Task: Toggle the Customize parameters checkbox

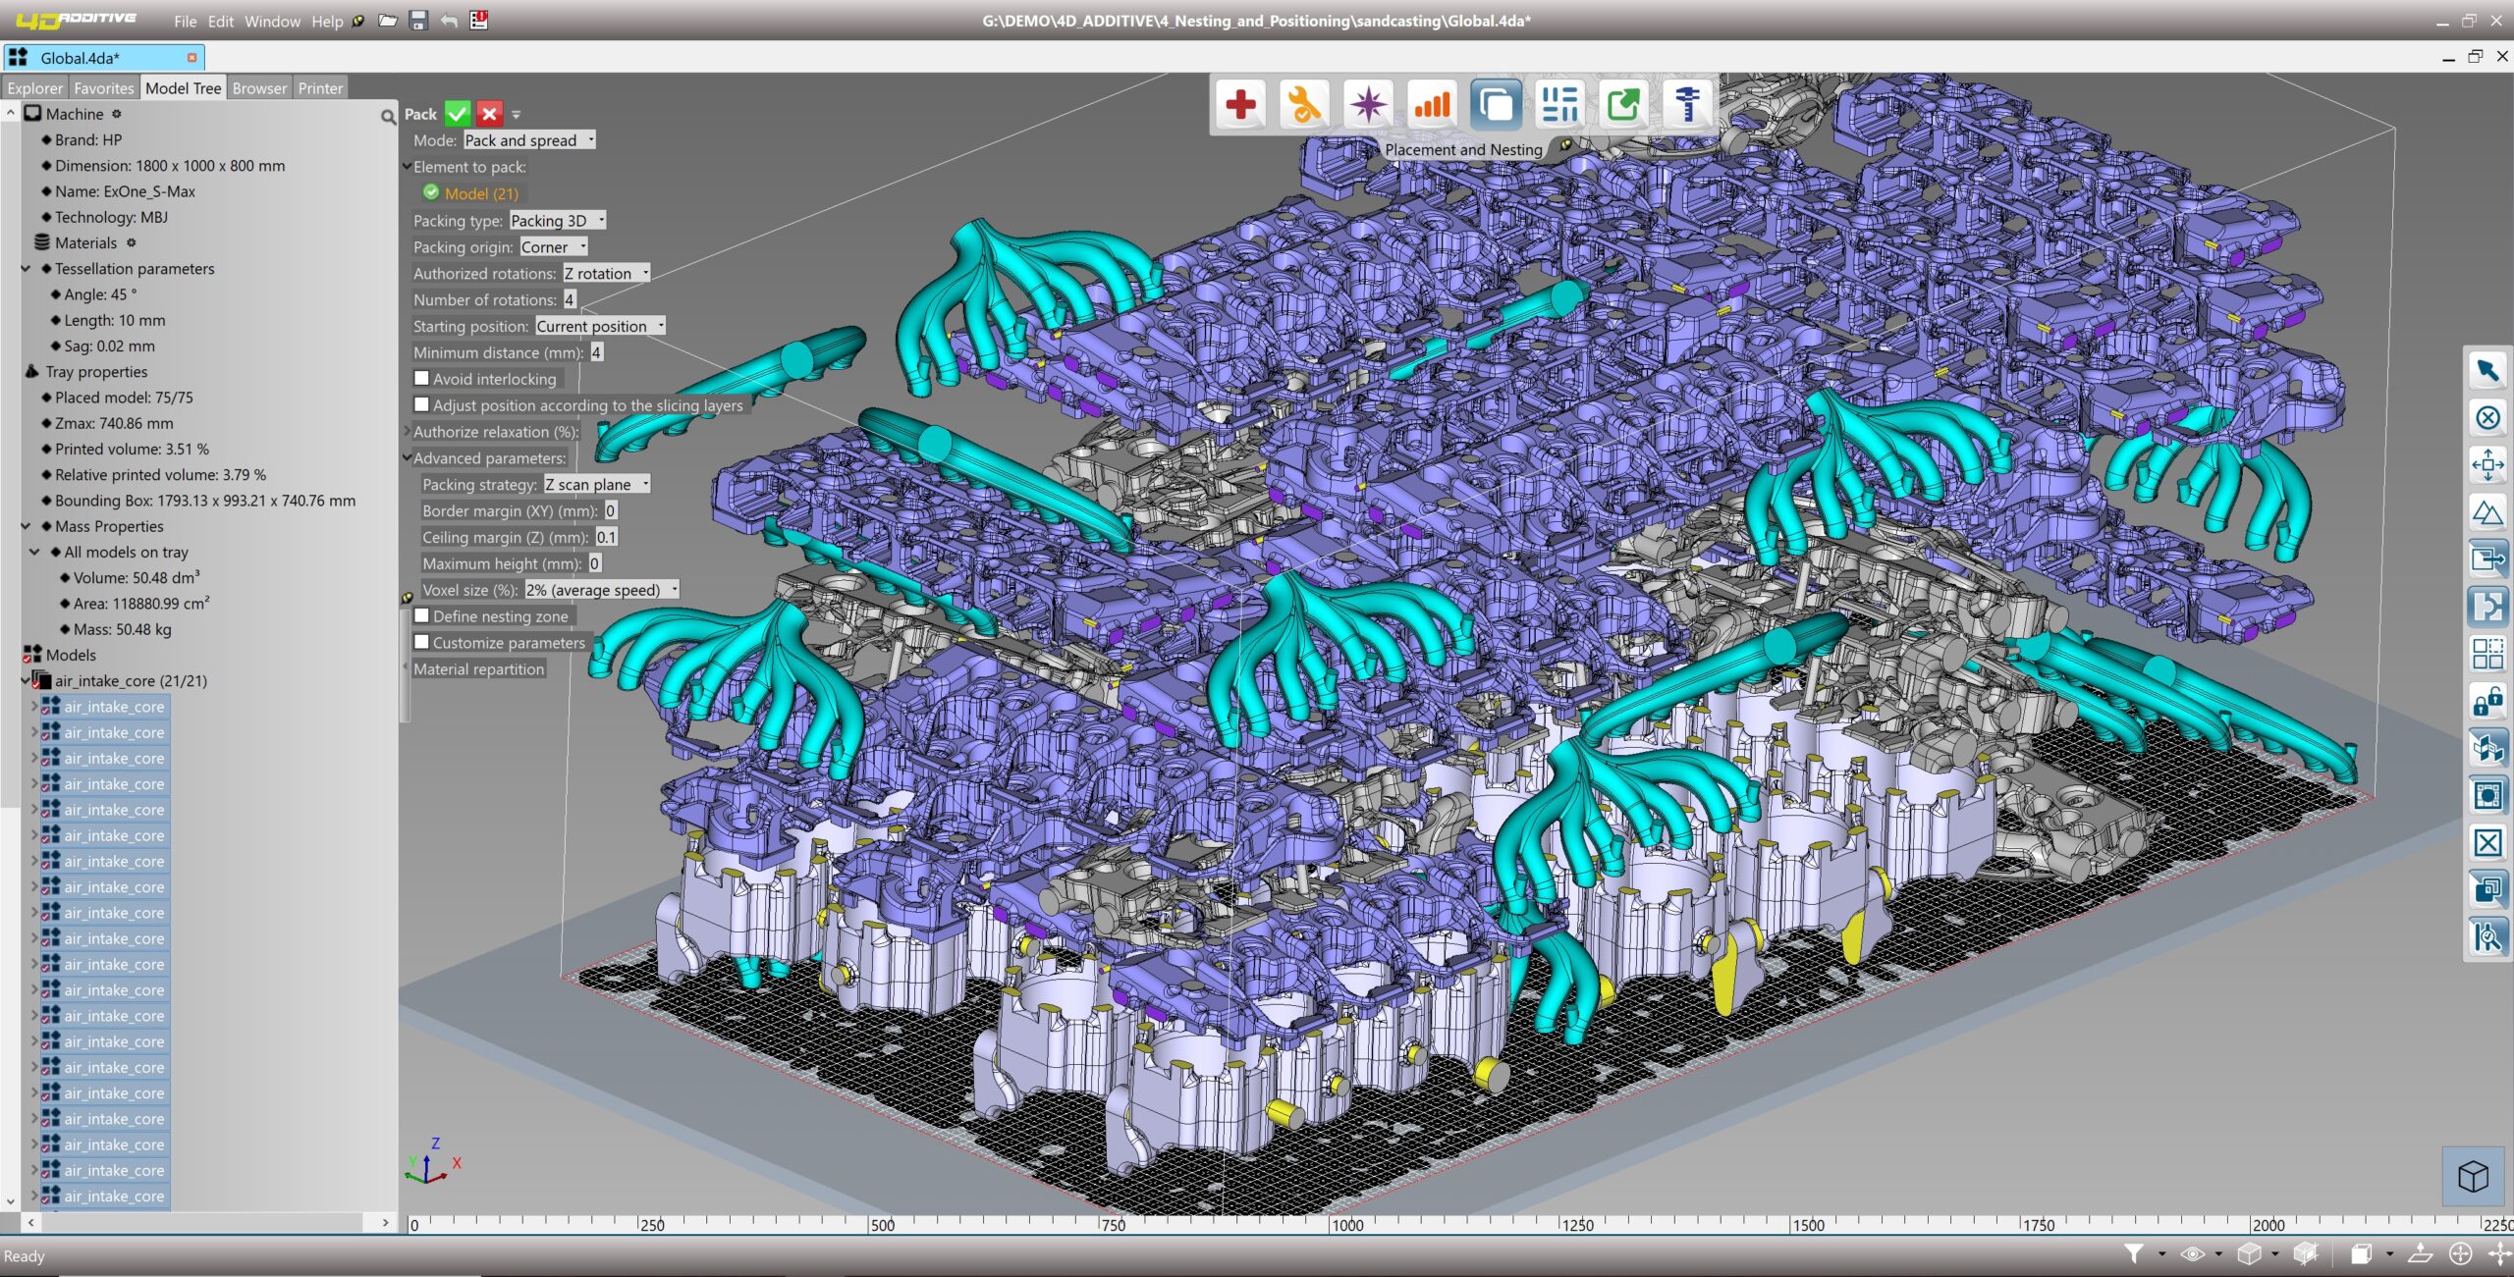Action: click(422, 642)
